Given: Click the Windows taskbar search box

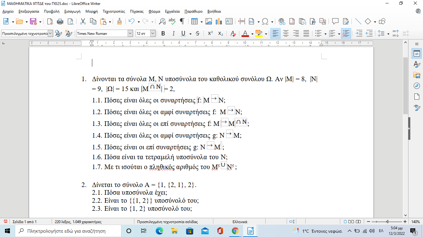Looking at the screenshot, I should coord(68,231).
